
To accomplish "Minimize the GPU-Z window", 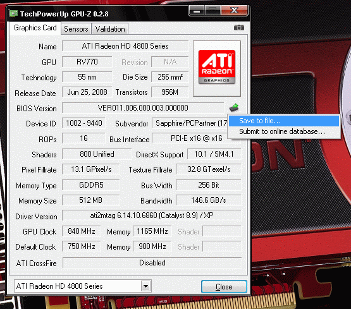I will point(197,10).
